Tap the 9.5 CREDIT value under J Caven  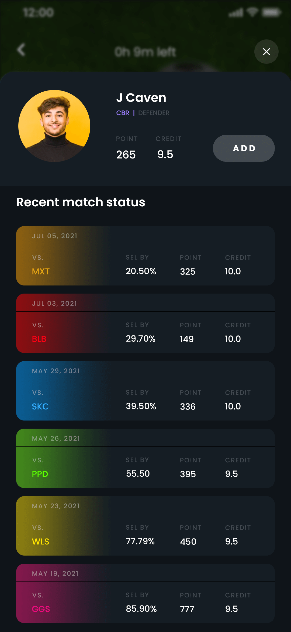[165, 155]
